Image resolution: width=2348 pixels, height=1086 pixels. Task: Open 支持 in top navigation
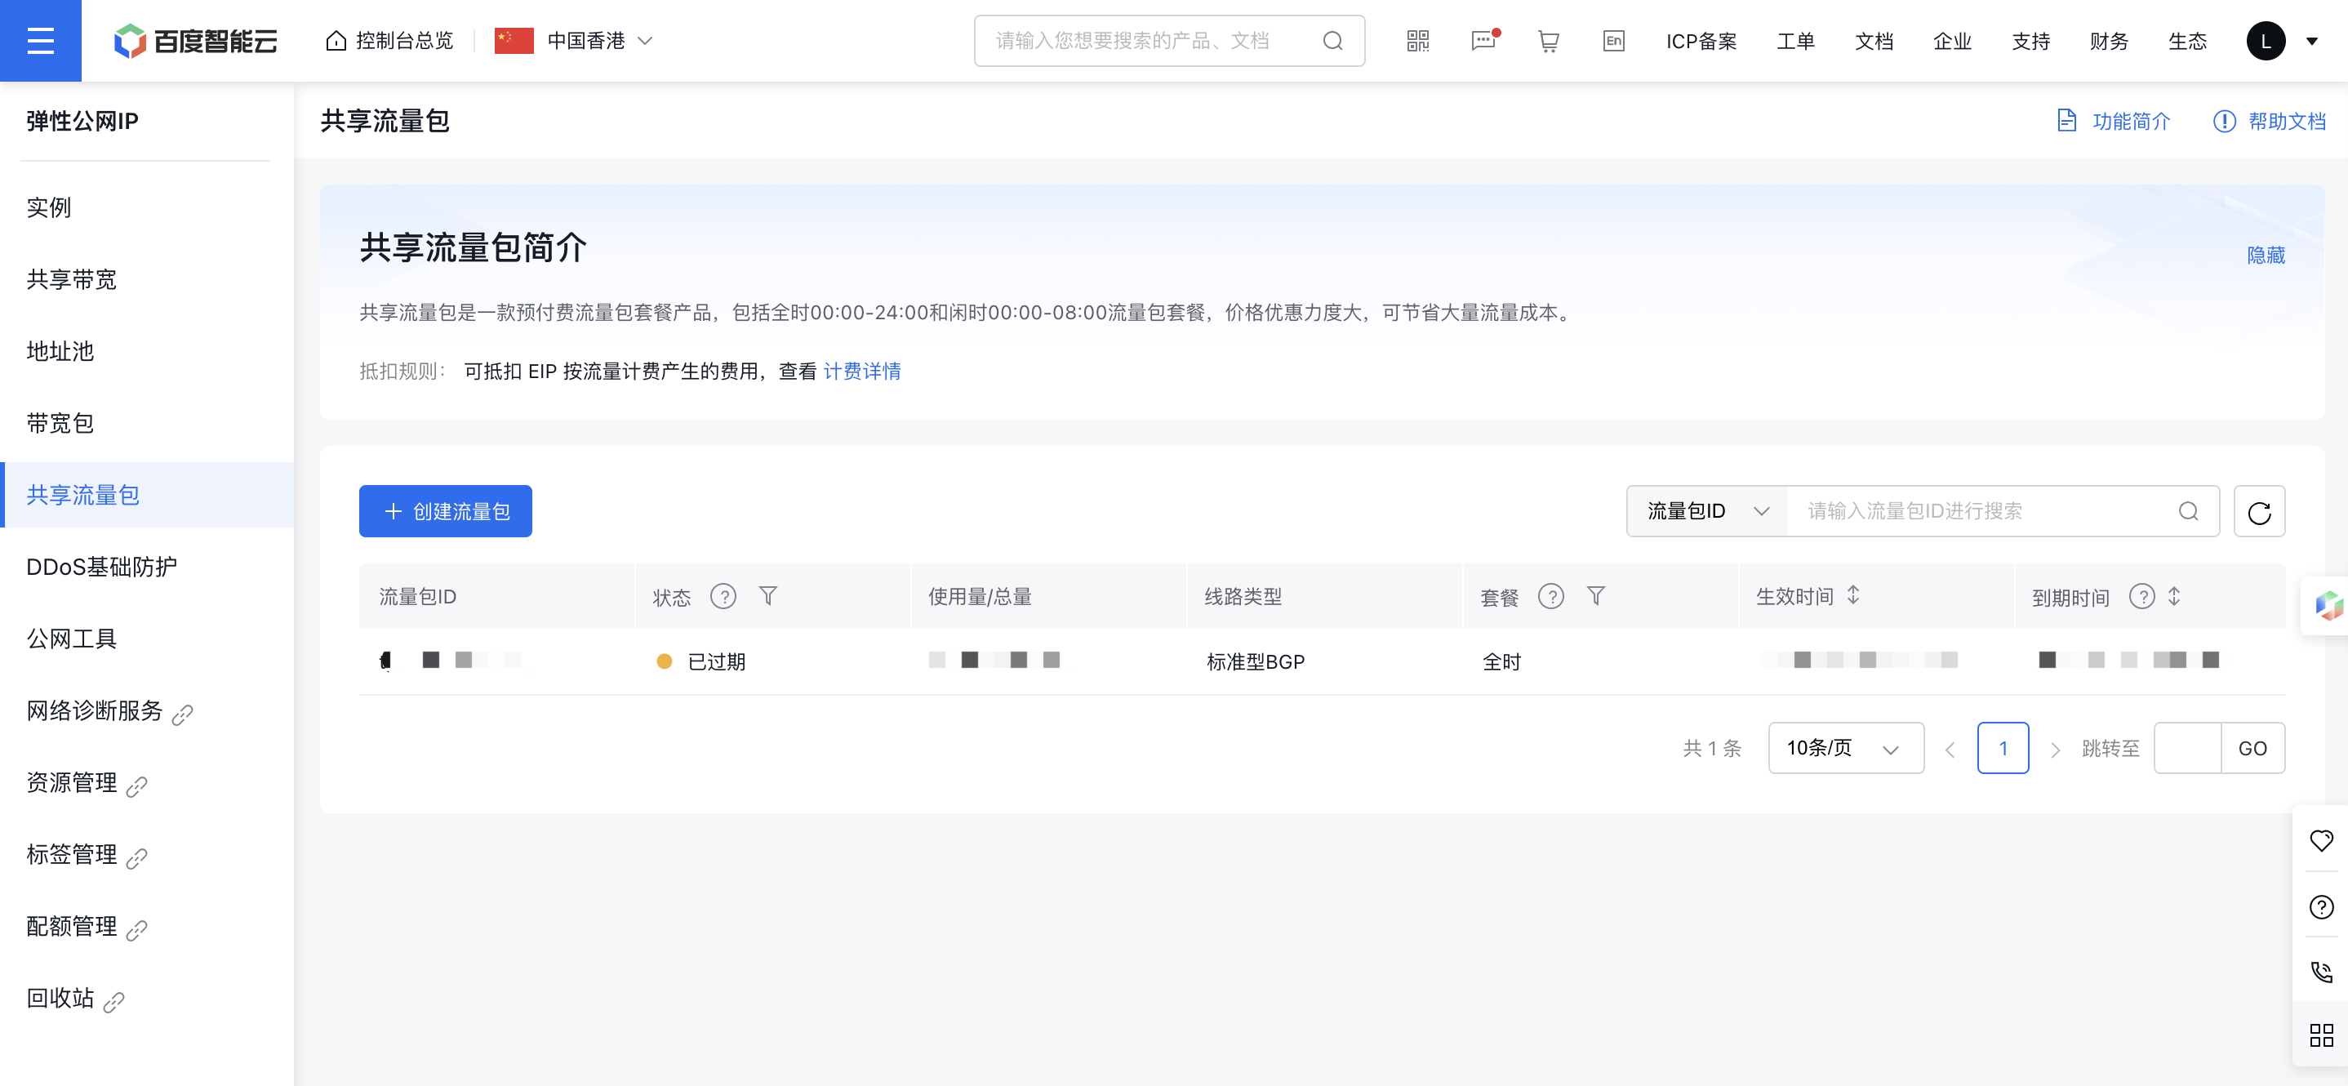2030,41
